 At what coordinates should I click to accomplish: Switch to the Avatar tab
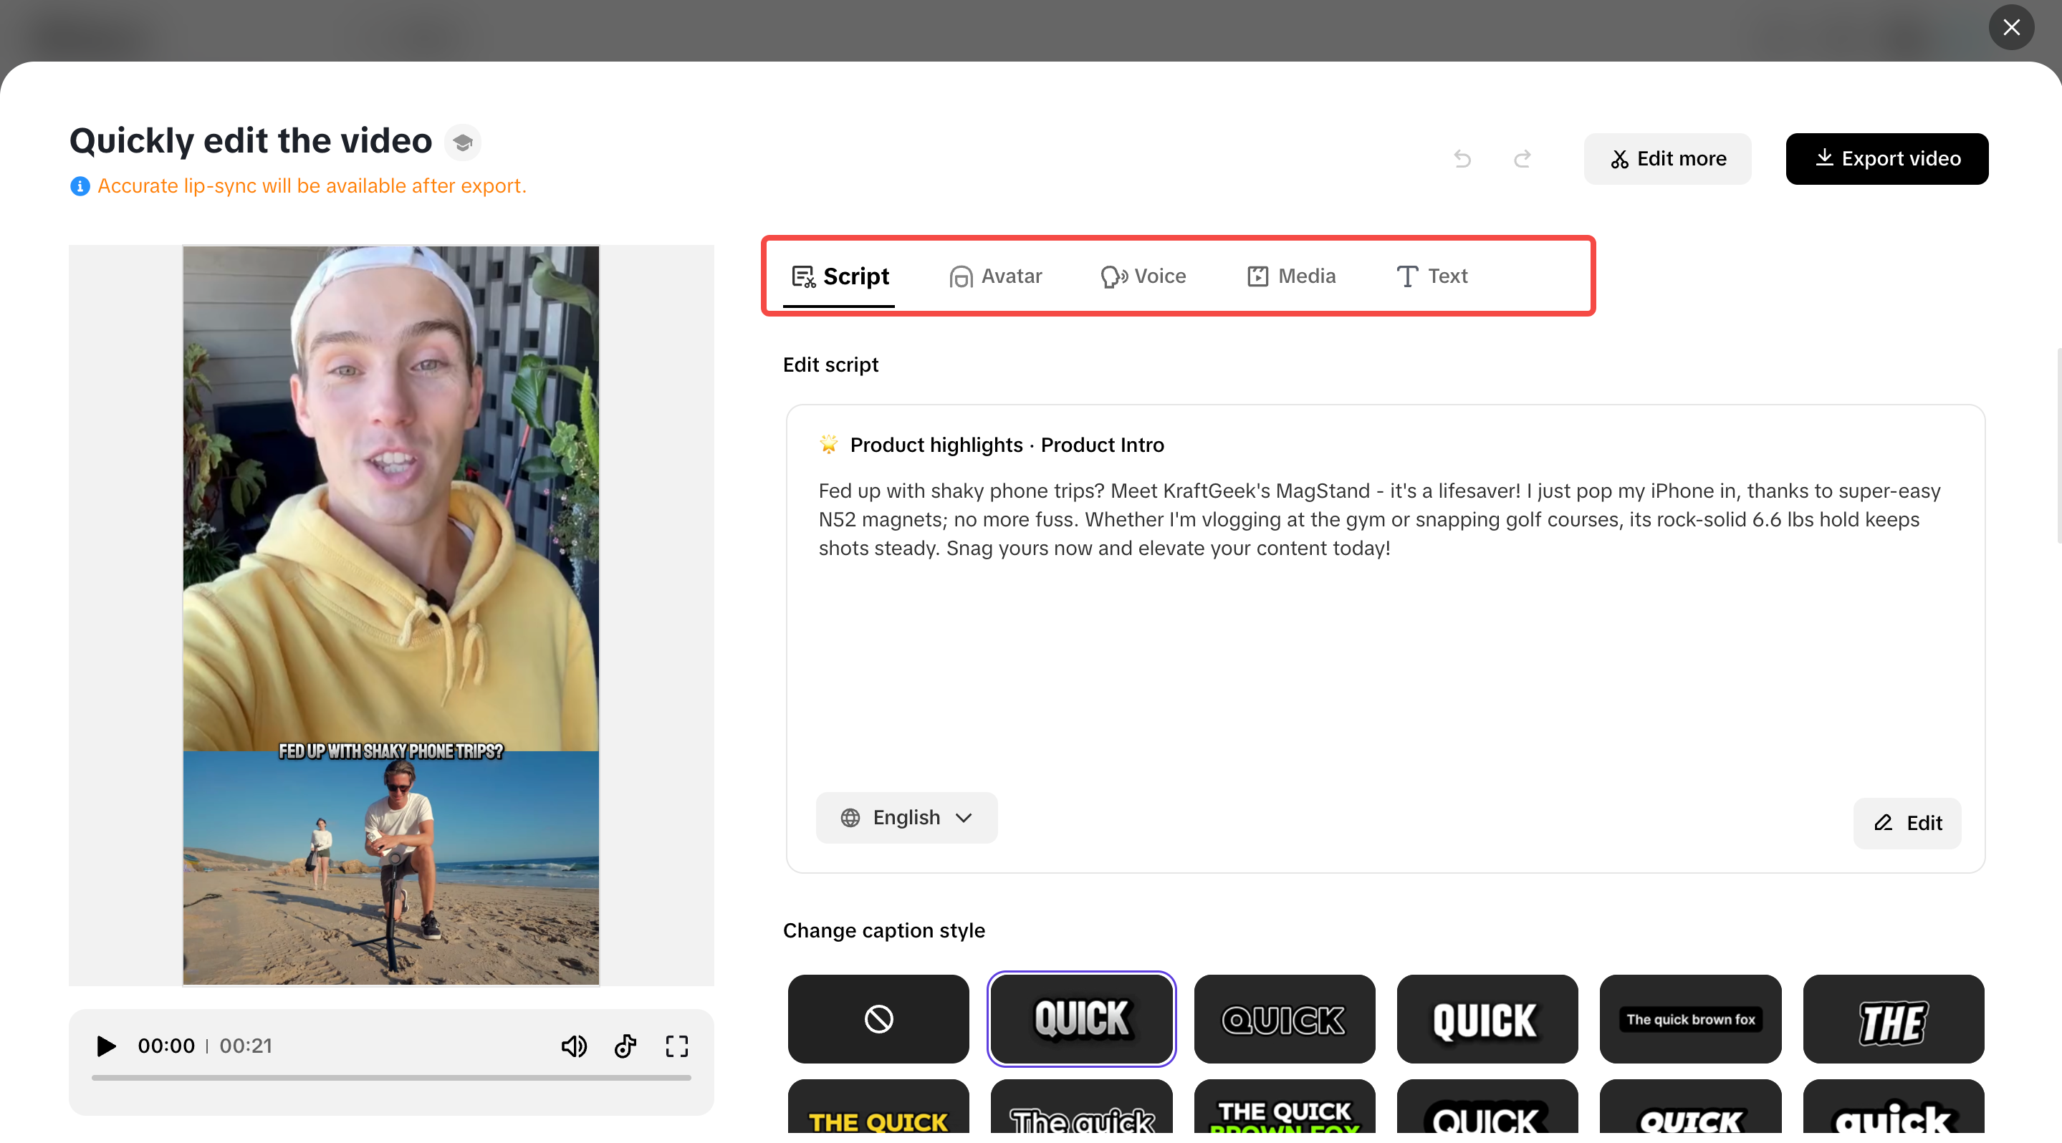pos(995,276)
